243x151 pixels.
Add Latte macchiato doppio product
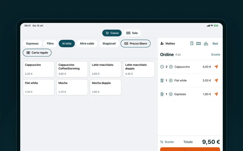click(139, 69)
